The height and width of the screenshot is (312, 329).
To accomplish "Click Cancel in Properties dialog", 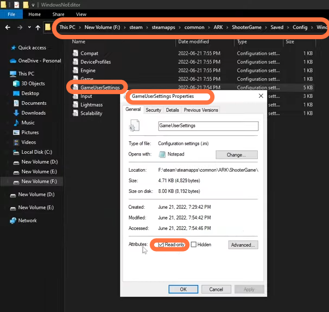I will [x=216, y=289].
